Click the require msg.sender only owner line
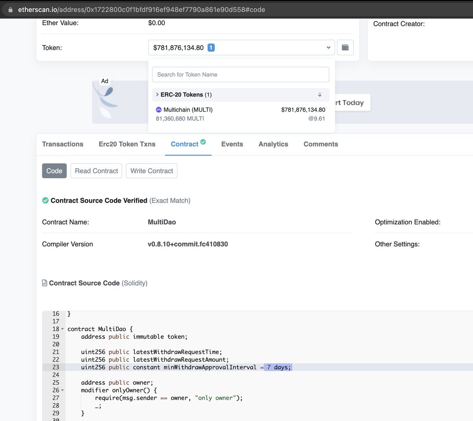The width and height of the screenshot is (473, 421). 169,398
